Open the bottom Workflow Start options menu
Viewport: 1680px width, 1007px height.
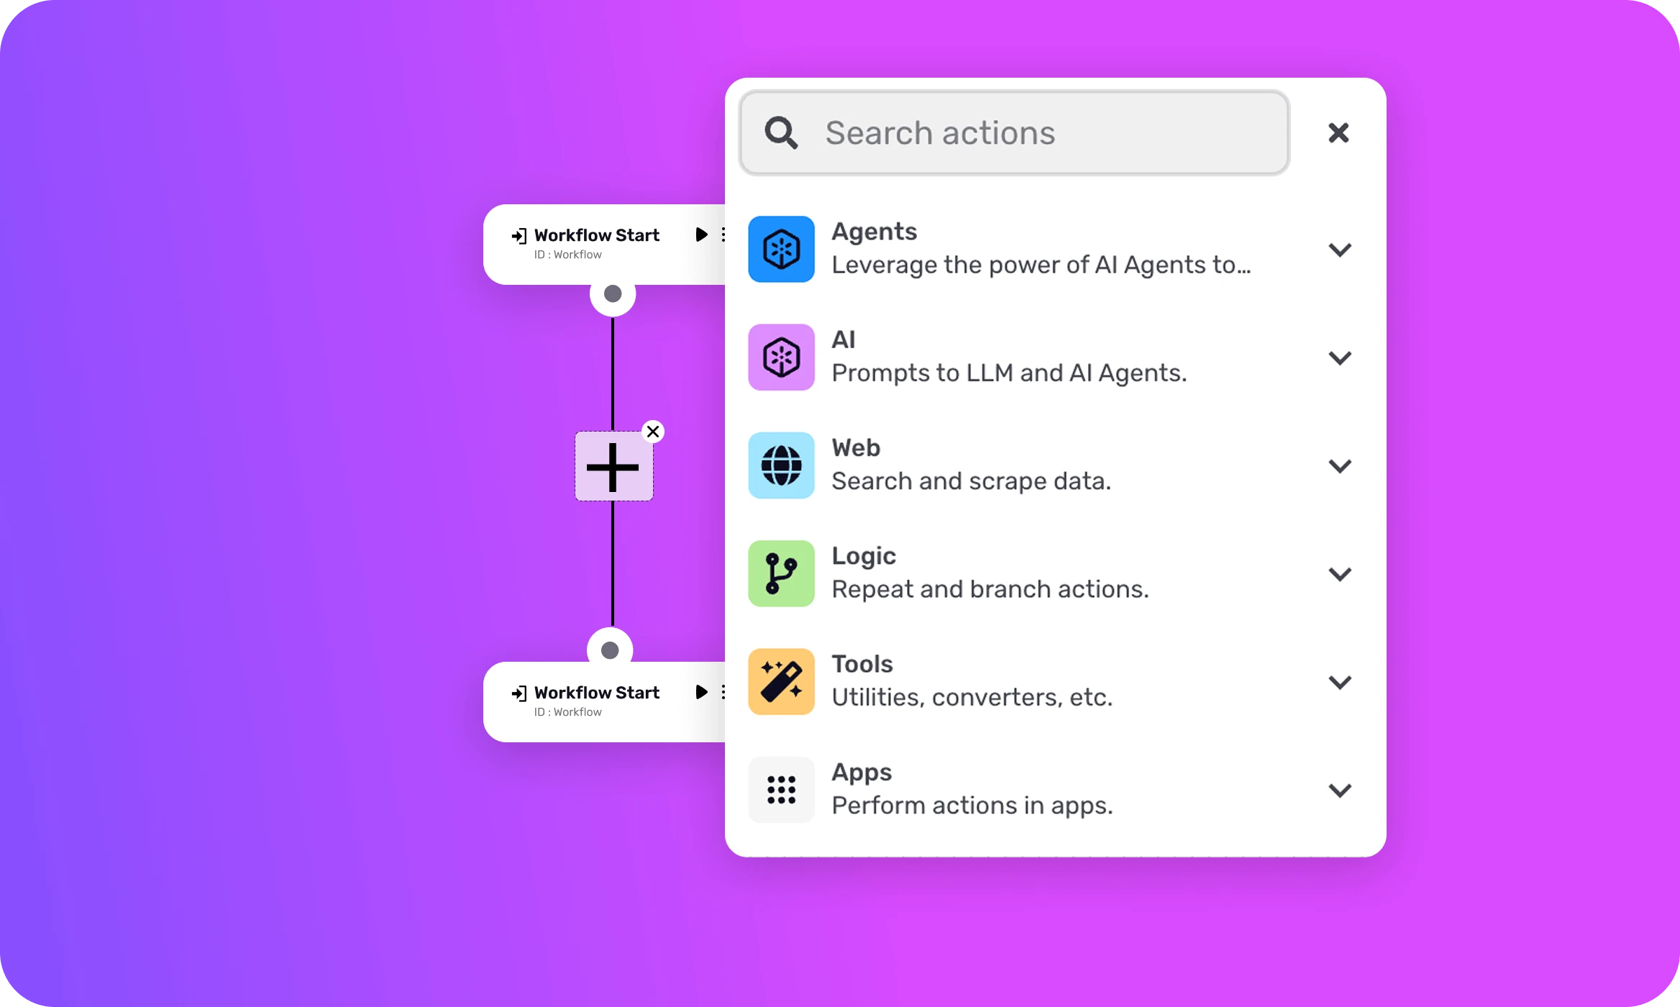[x=723, y=692]
